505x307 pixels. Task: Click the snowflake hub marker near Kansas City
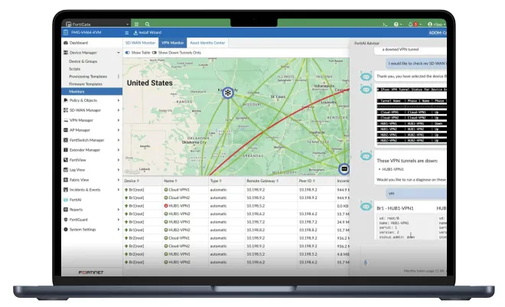228,93
